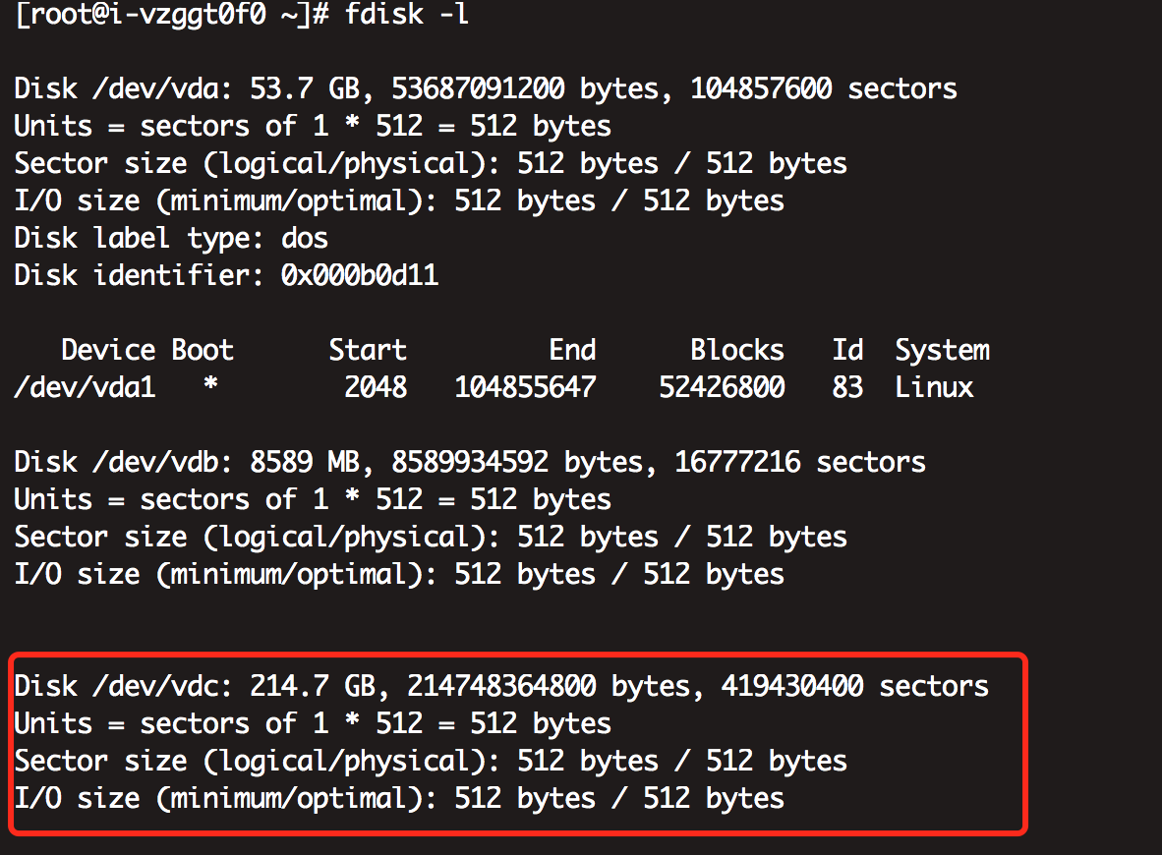Click the boot flag asterisk for vda1
This screenshot has width=1162, height=855.
210,387
